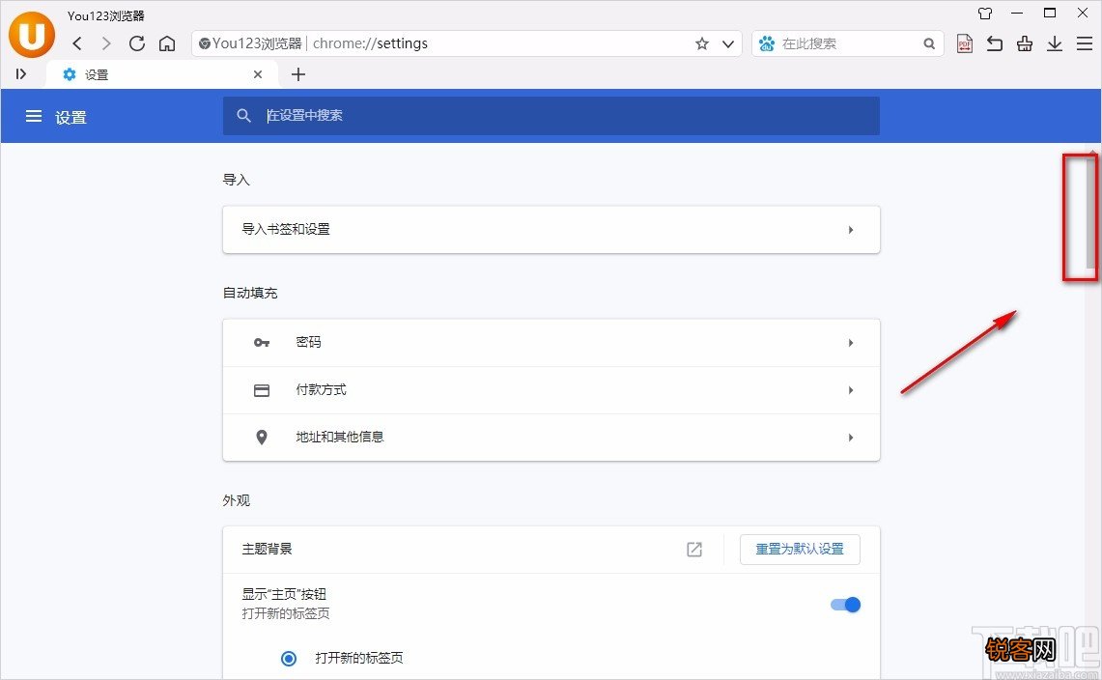Image resolution: width=1102 pixels, height=680 pixels.
Task: Click the You123 browser logo
Action: (32, 34)
